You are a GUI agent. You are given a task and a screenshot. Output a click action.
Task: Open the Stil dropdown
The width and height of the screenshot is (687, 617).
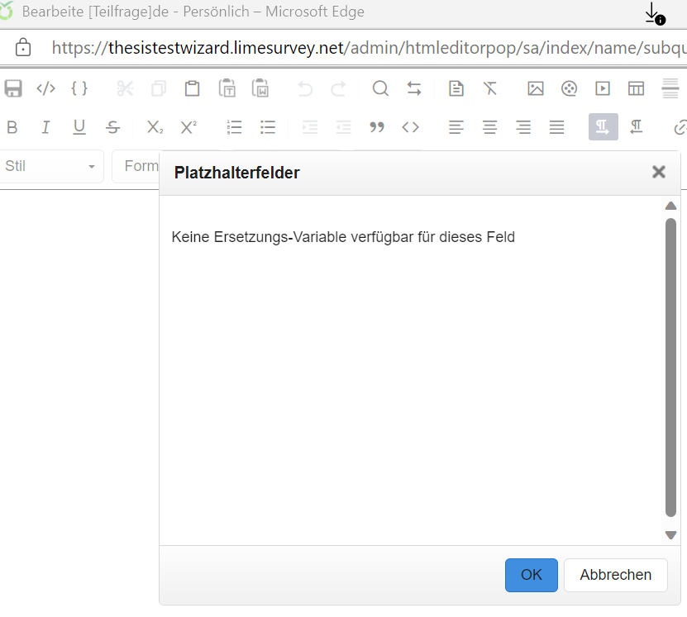tap(51, 166)
